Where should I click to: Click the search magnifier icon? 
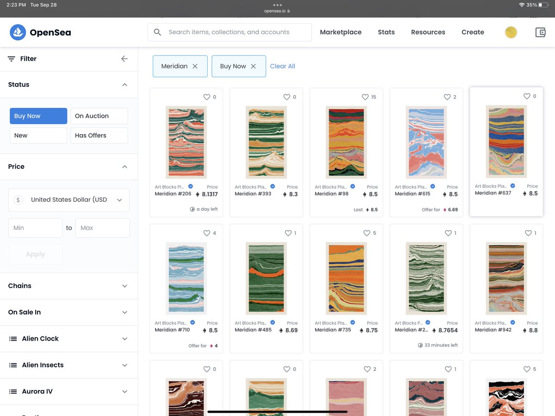158,32
